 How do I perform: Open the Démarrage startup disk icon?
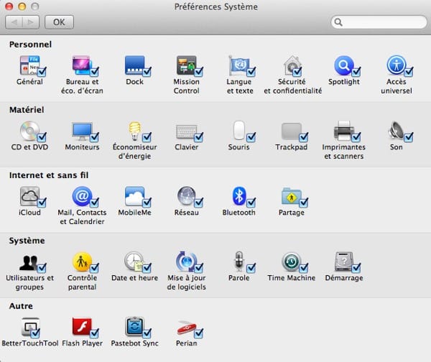click(344, 261)
